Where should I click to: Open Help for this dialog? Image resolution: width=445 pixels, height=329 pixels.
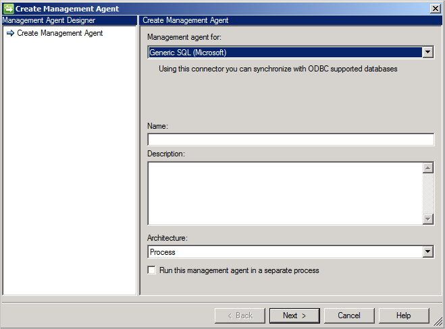(404, 316)
